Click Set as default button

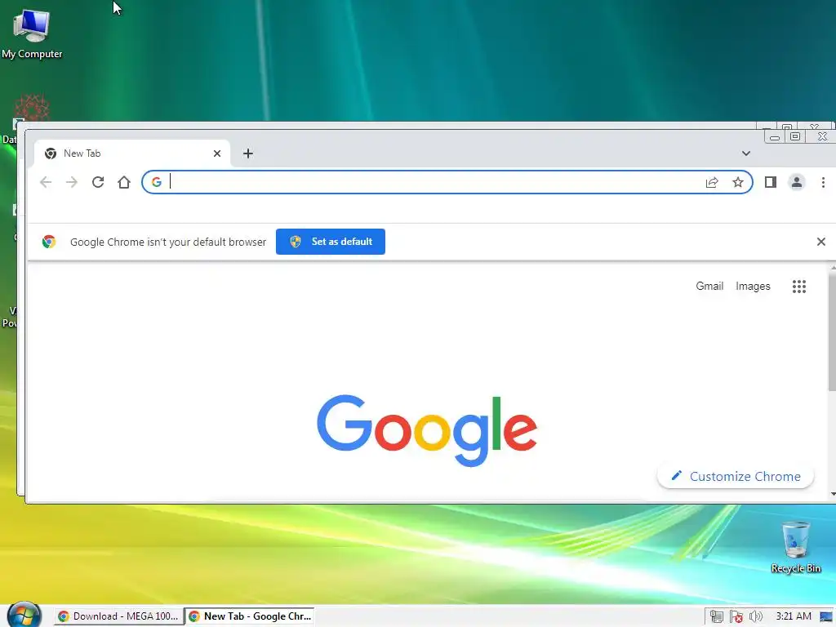pyautogui.click(x=331, y=242)
